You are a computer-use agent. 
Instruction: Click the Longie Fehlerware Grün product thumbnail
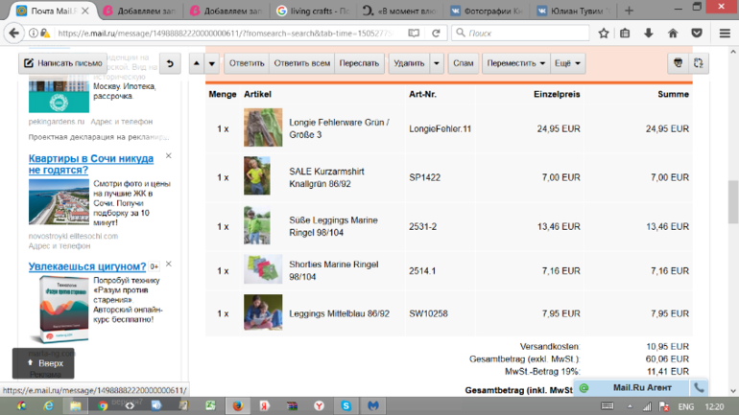pos(262,127)
